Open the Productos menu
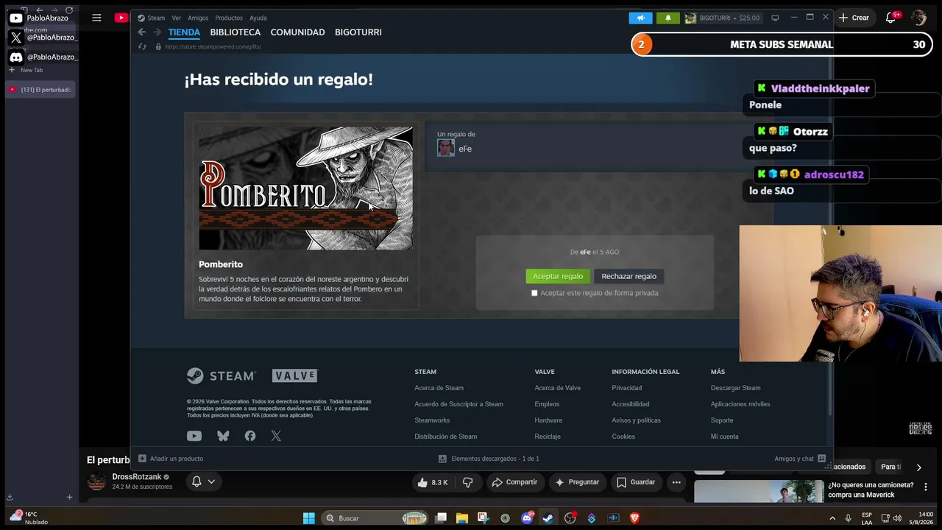Viewport: 942px width, 530px height. click(x=229, y=18)
